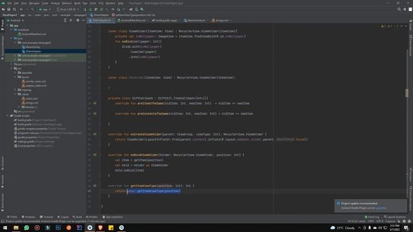The image size is (413, 232).
Task: Click the Back navigation arrow icon
Action: click(21, 9)
